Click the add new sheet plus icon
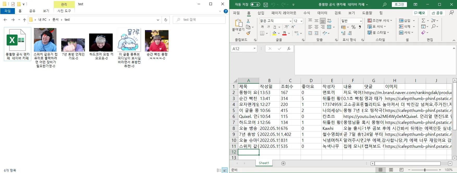Image resolution: width=457 pixels, height=173 pixels. (x=283, y=163)
